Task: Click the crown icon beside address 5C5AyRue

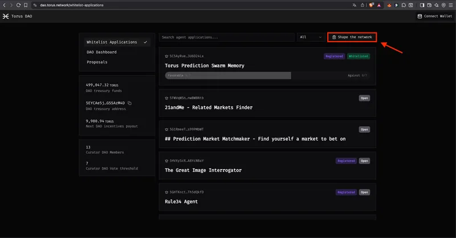Action: [166, 56]
